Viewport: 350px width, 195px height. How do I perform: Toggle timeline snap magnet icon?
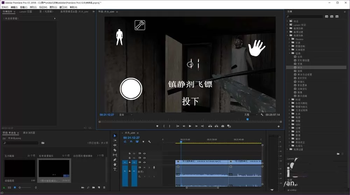[x=131, y=142]
